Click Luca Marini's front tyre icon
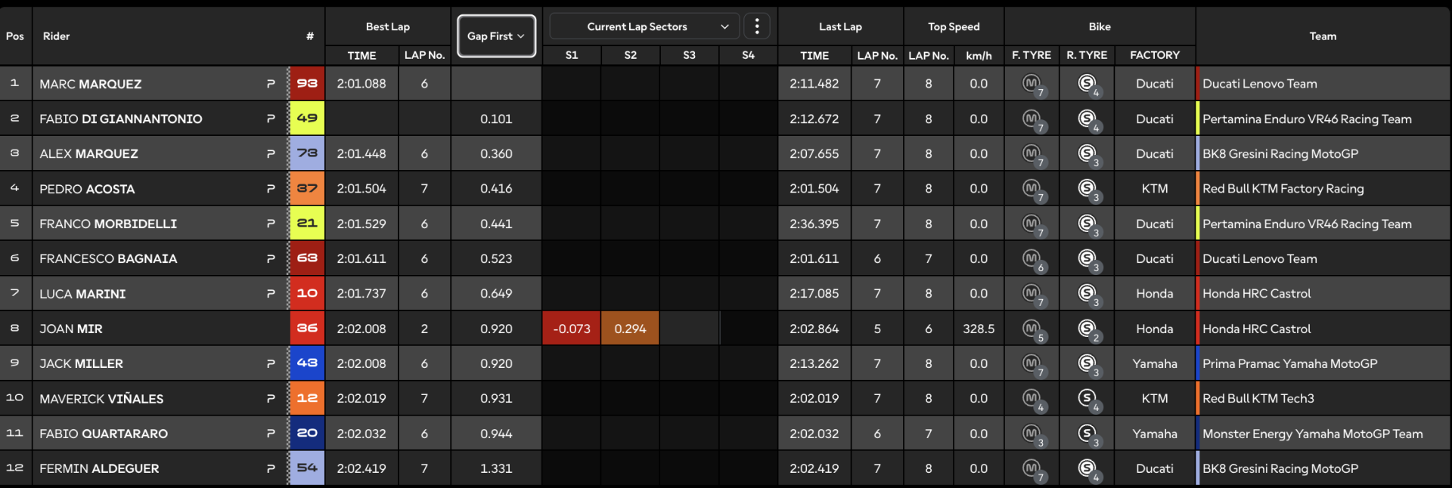The height and width of the screenshot is (488, 1452). pyautogui.click(x=1033, y=294)
